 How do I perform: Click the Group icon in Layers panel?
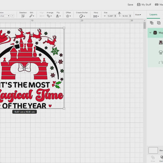pyautogui.click(x=151, y=23)
